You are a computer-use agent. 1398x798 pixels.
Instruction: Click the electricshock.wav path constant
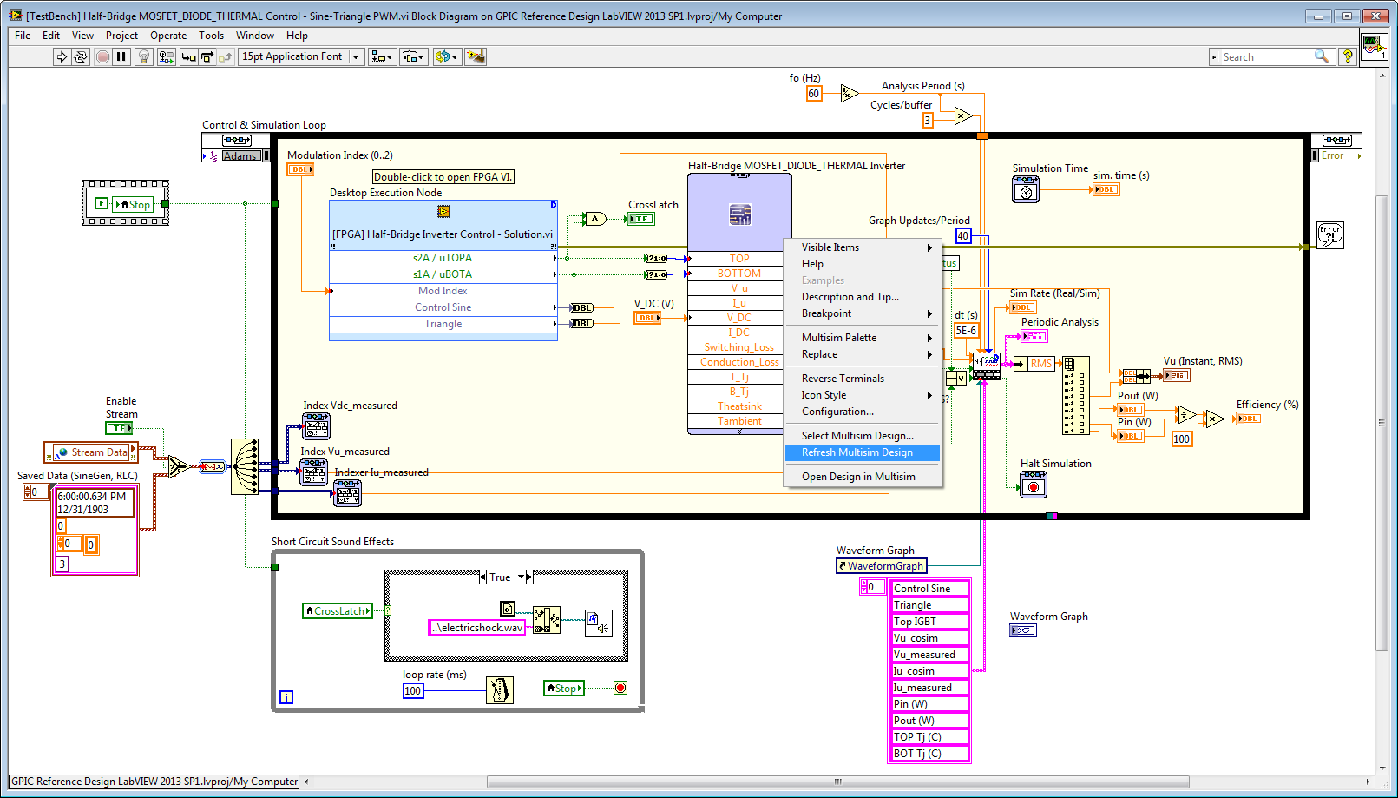477,628
